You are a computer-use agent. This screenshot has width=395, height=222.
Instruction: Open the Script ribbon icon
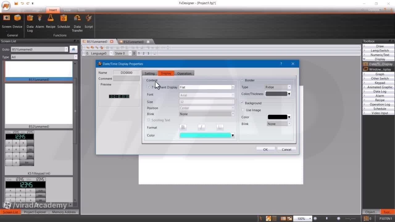pyautogui.click(x=89, y=18)
